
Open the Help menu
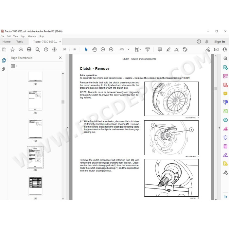41,36
